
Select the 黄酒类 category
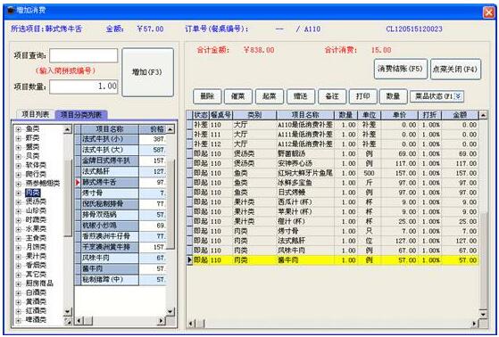(36, 301)
